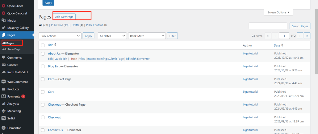Viewport: 318px width, 134px height.
Task: Click the Contact envelope icon
Action: pyautogui.click(x=3, y=65)
